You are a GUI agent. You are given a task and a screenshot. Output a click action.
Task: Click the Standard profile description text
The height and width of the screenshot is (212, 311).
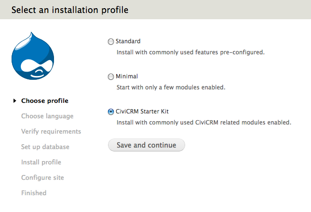tap(190, 52)
